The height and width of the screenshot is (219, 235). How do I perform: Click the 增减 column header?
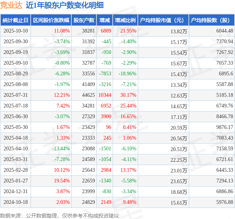coord(105,20)
